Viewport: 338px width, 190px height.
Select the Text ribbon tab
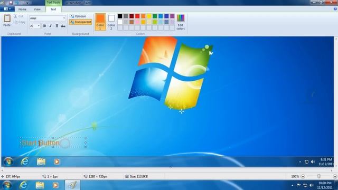pos(53,9)
